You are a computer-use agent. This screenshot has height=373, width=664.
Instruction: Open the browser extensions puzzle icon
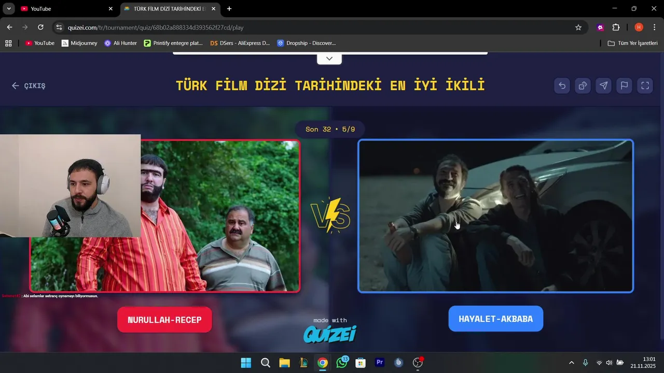[x=616, y=27]
